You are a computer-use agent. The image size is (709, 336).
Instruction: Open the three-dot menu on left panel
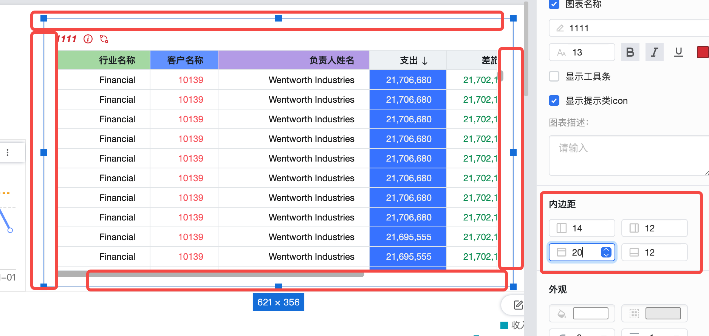click(8, 153)
